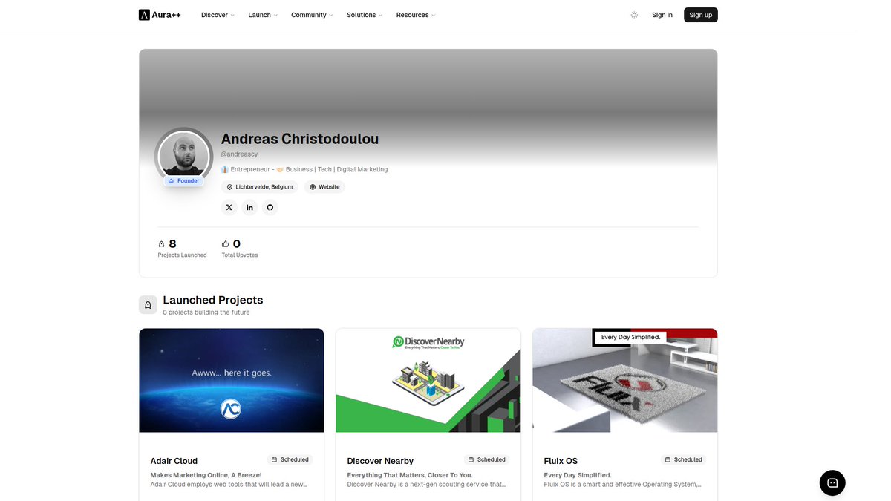
Task: Open the Adair Cloud project thumbnail
Action: (x=232, y=381)
